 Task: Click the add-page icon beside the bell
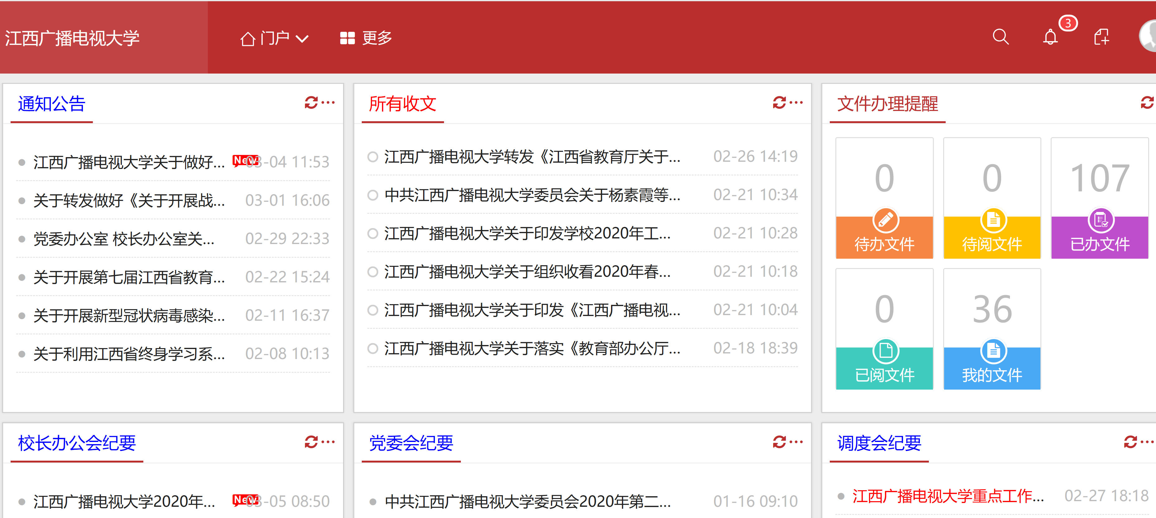(x=1101, y=37)
